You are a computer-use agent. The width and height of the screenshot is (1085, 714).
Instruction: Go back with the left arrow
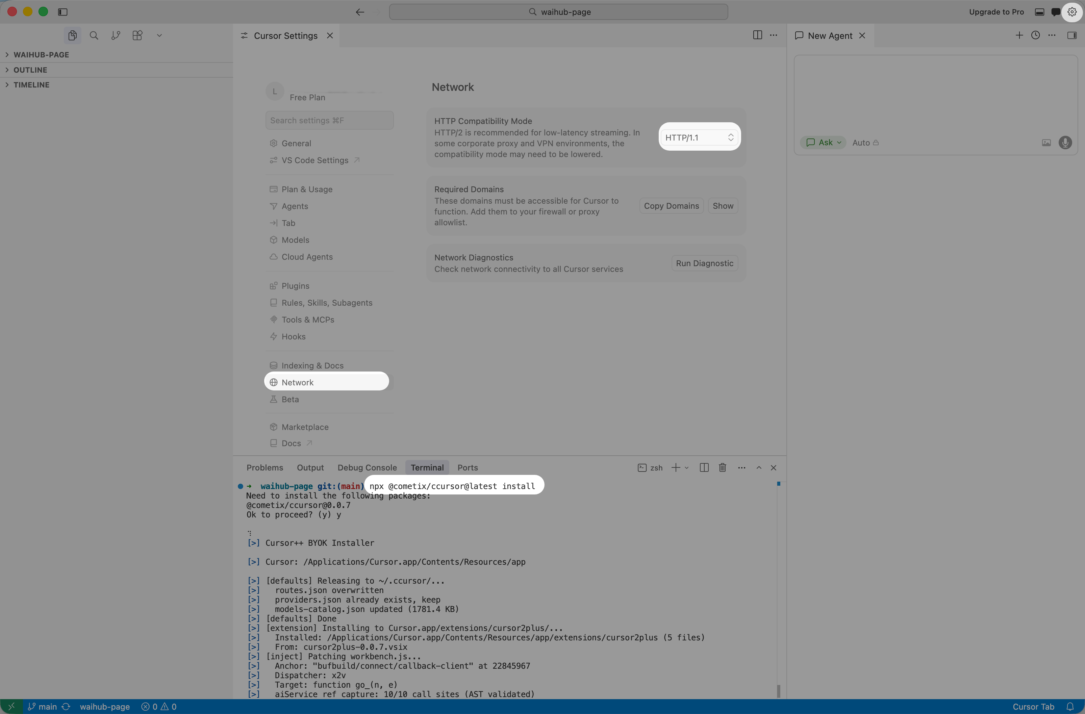pos(360,12)
